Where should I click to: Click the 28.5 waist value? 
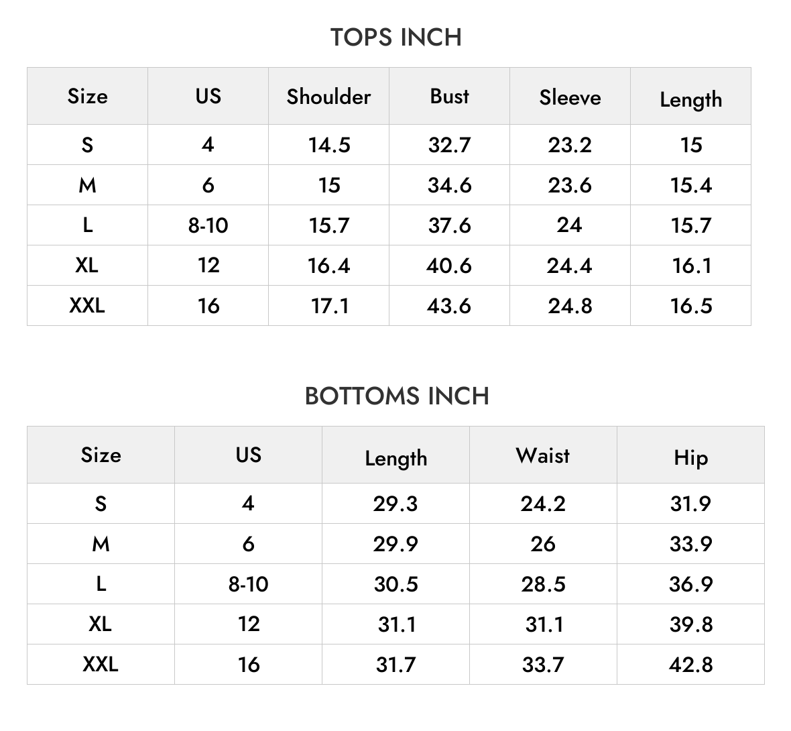tap(543, 584)
